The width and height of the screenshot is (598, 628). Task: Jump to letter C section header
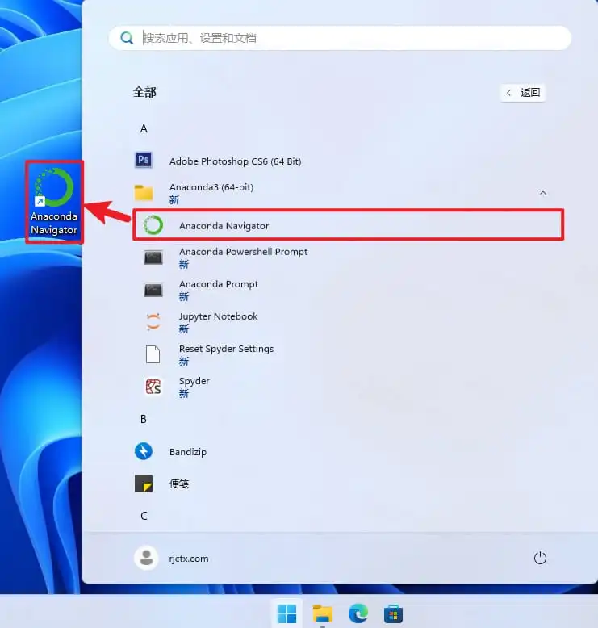tap(144, 516)
